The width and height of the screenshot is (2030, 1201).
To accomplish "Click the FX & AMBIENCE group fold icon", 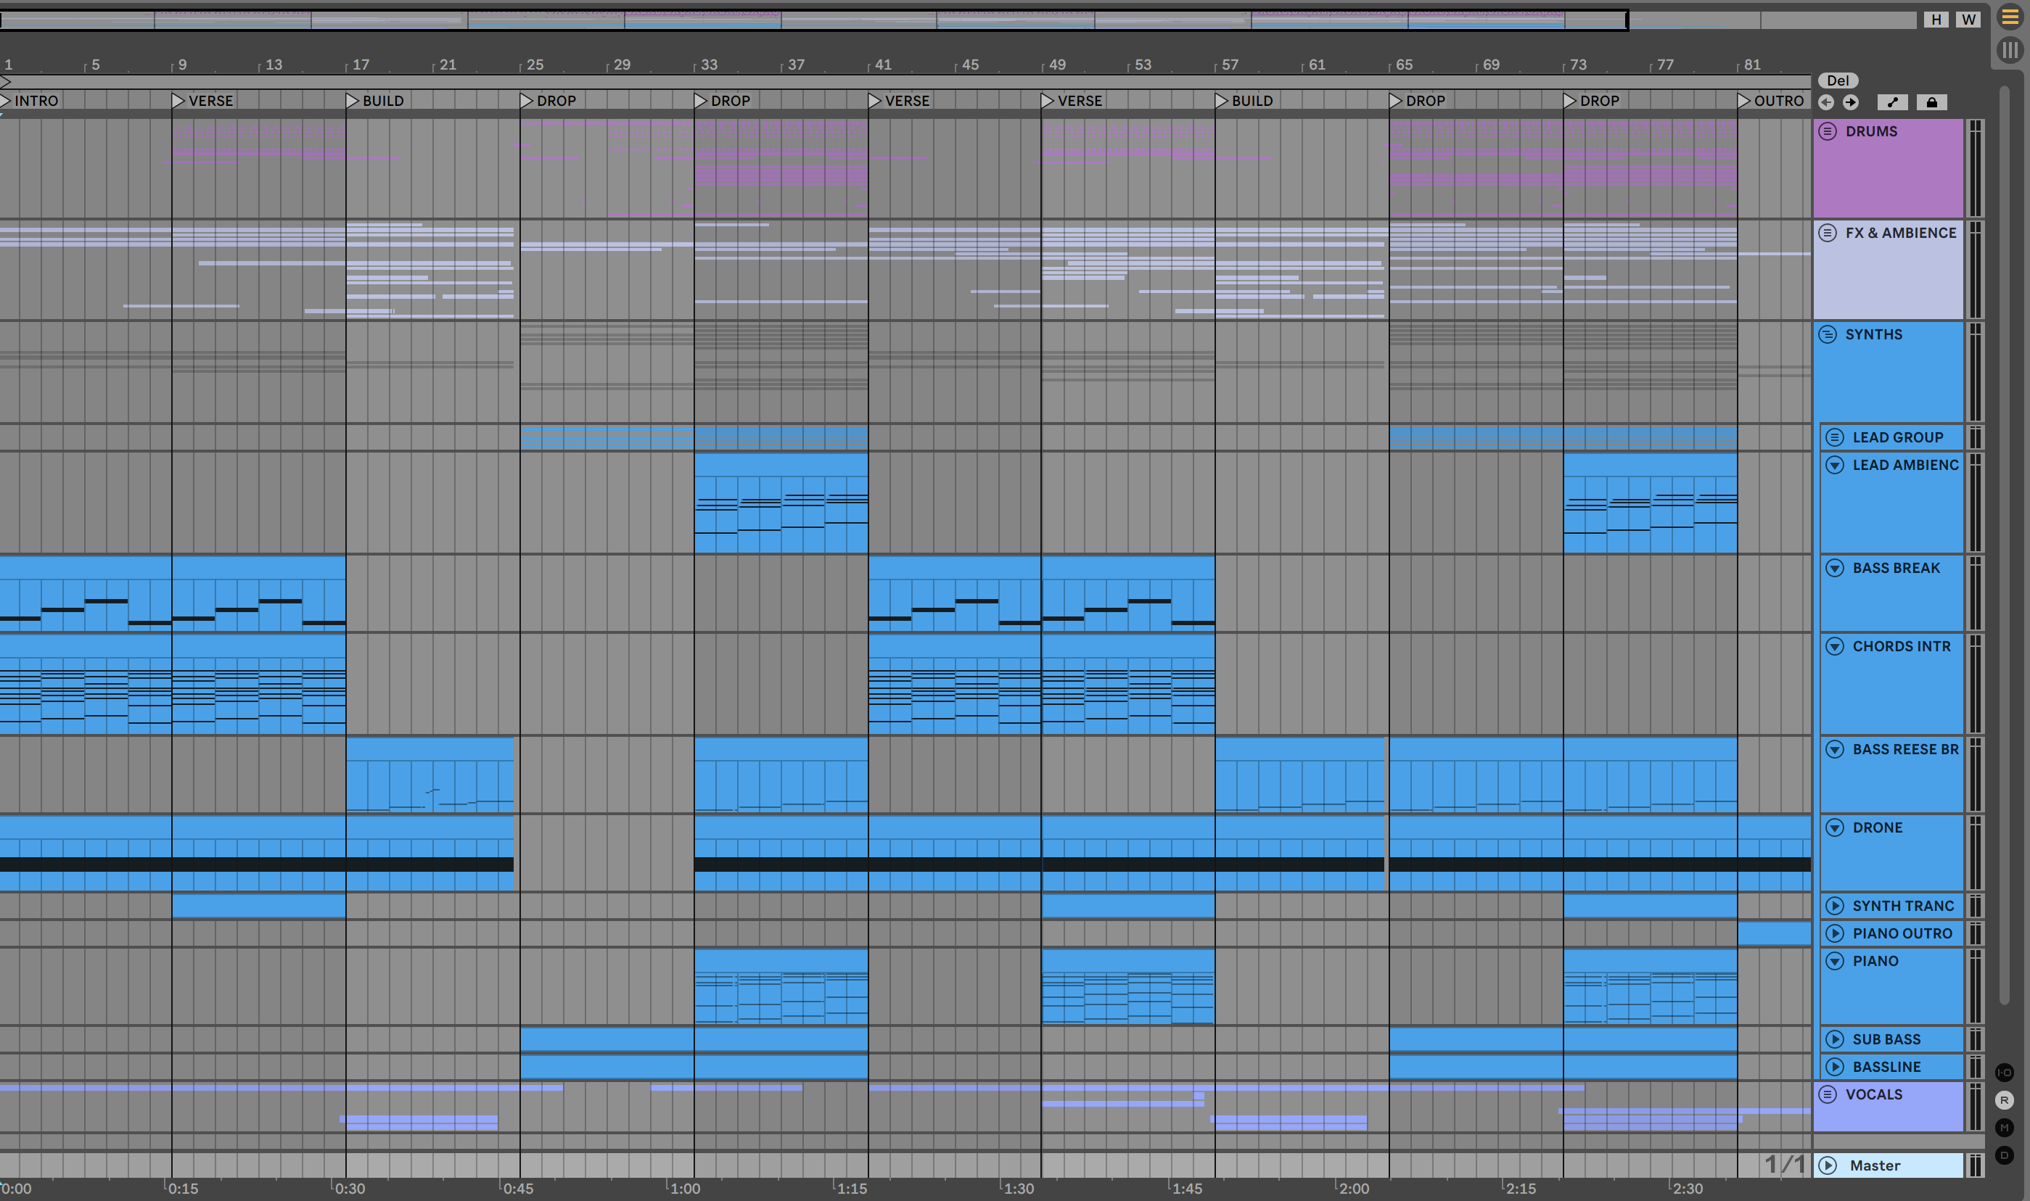I will pos(1828,233).
